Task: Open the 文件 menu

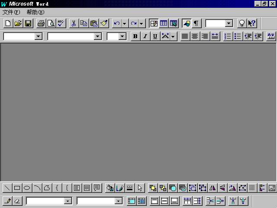Action: pos(11,12)
